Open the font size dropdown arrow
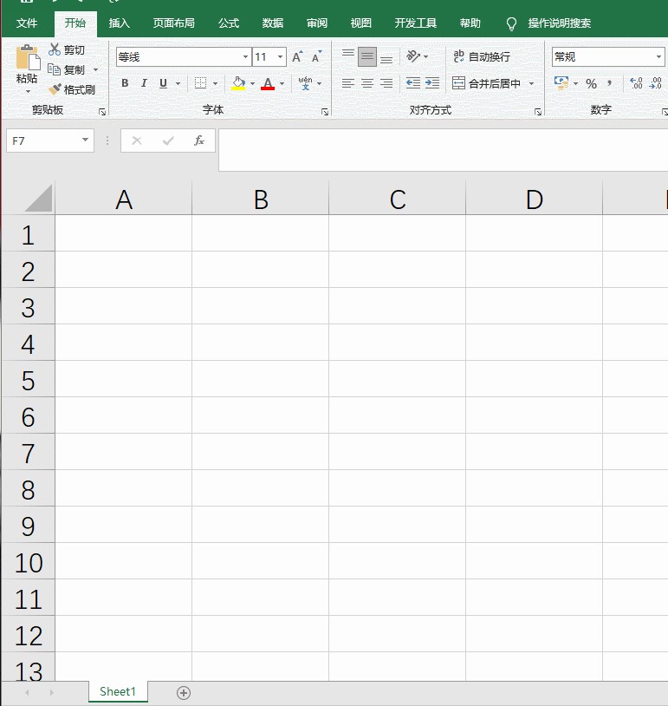The image size is (668, 706). pyautogui.click(x=280, y=56)
